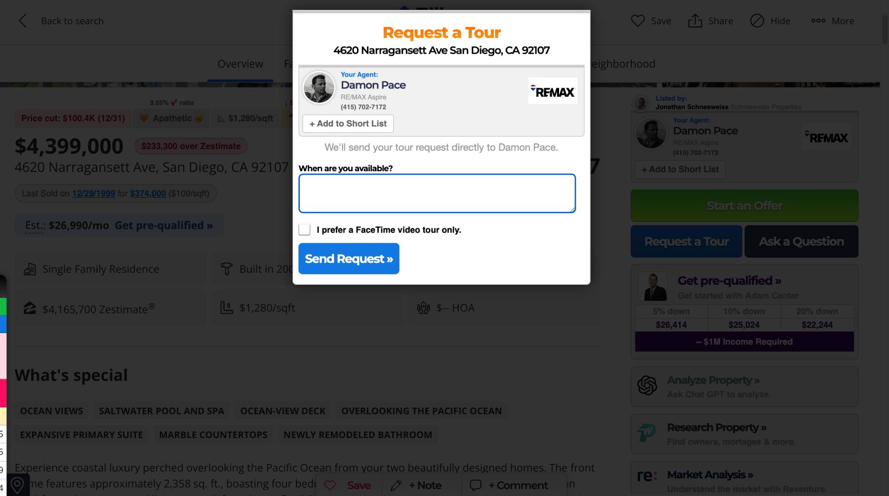
Task: Click the Save heart icon at top
Action: coord(638,21)
